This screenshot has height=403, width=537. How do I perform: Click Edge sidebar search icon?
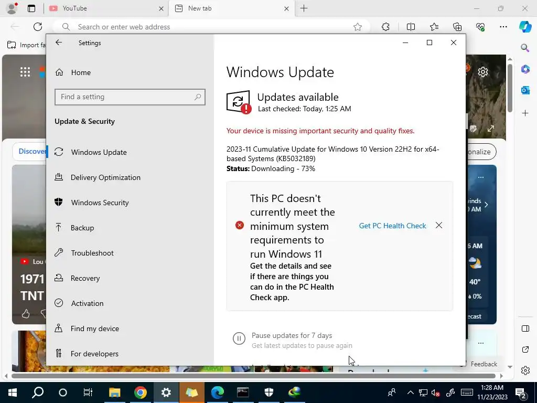pyautogui.click(x=525, y=48)
